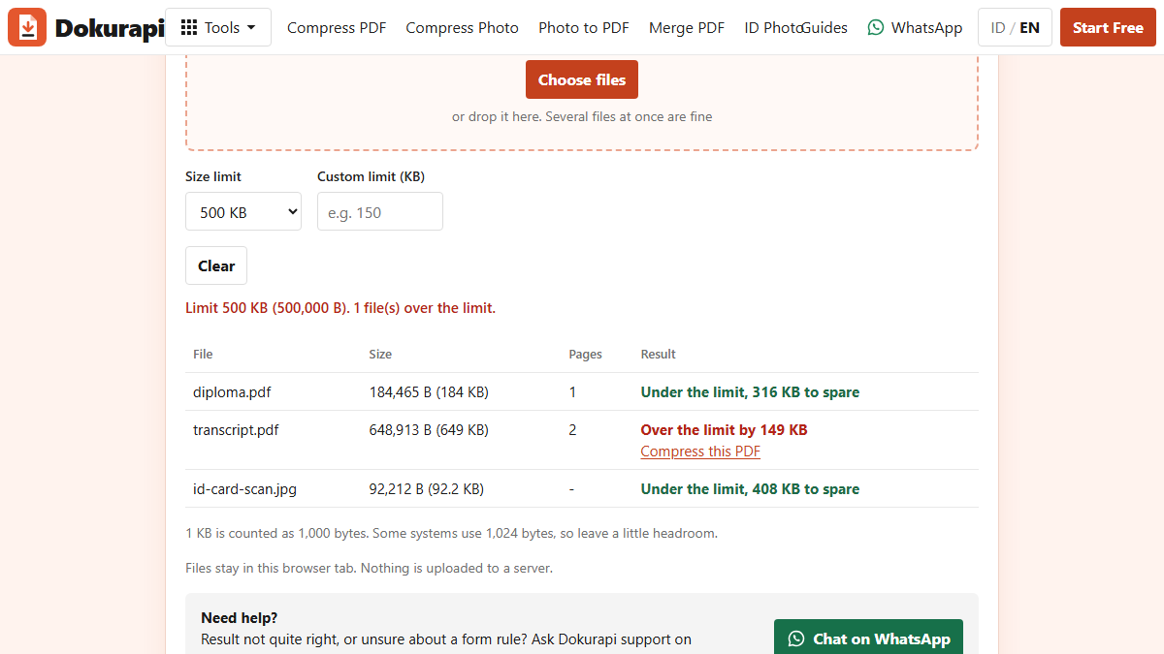Select Merge PDF from navigation
Viewport: 1164px width, 654px height.
pyautogui.click(x=687, y=27)
